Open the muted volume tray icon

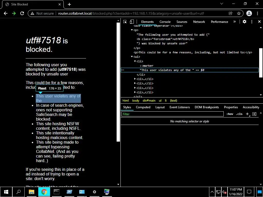point(224,192)
